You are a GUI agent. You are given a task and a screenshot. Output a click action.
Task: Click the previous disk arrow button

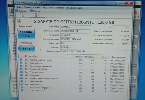tap(19, 21)
